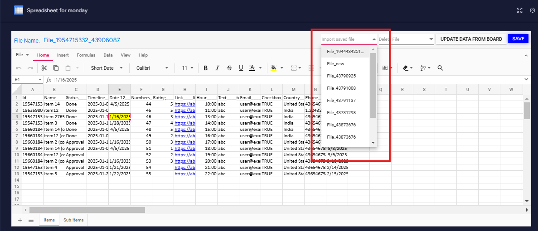Open the Clear eraser dropdown arrow
538x231 pixels.
click(412, 68)
